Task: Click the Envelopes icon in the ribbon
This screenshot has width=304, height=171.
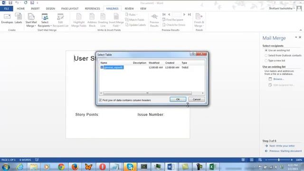Action: pos(7,19)
